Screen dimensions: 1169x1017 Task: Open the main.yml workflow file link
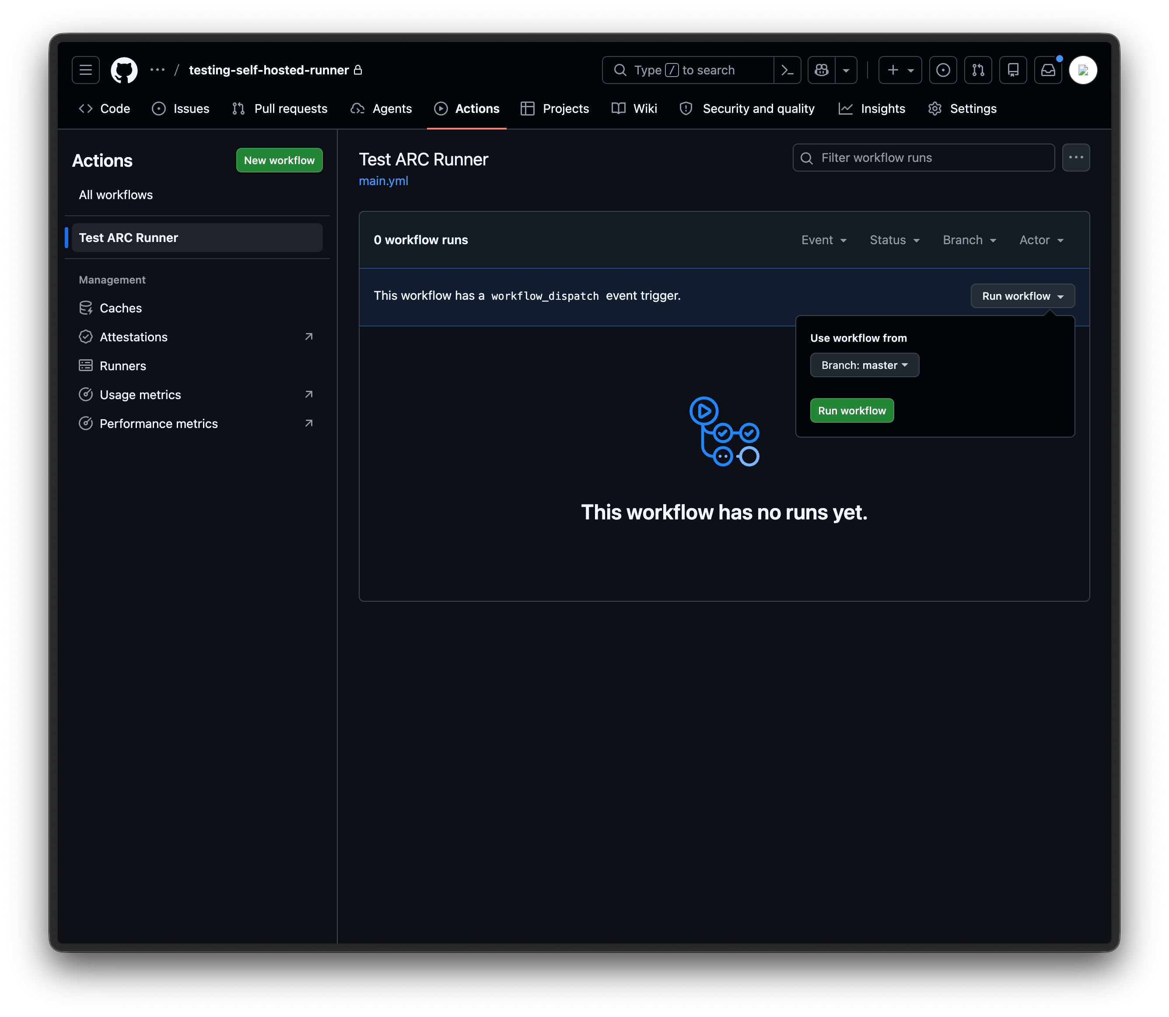click(384, 181)
